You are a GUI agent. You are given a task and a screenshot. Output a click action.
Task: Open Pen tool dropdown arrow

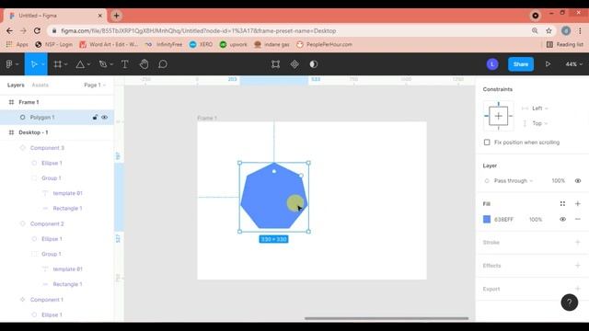tap(111, 64)
